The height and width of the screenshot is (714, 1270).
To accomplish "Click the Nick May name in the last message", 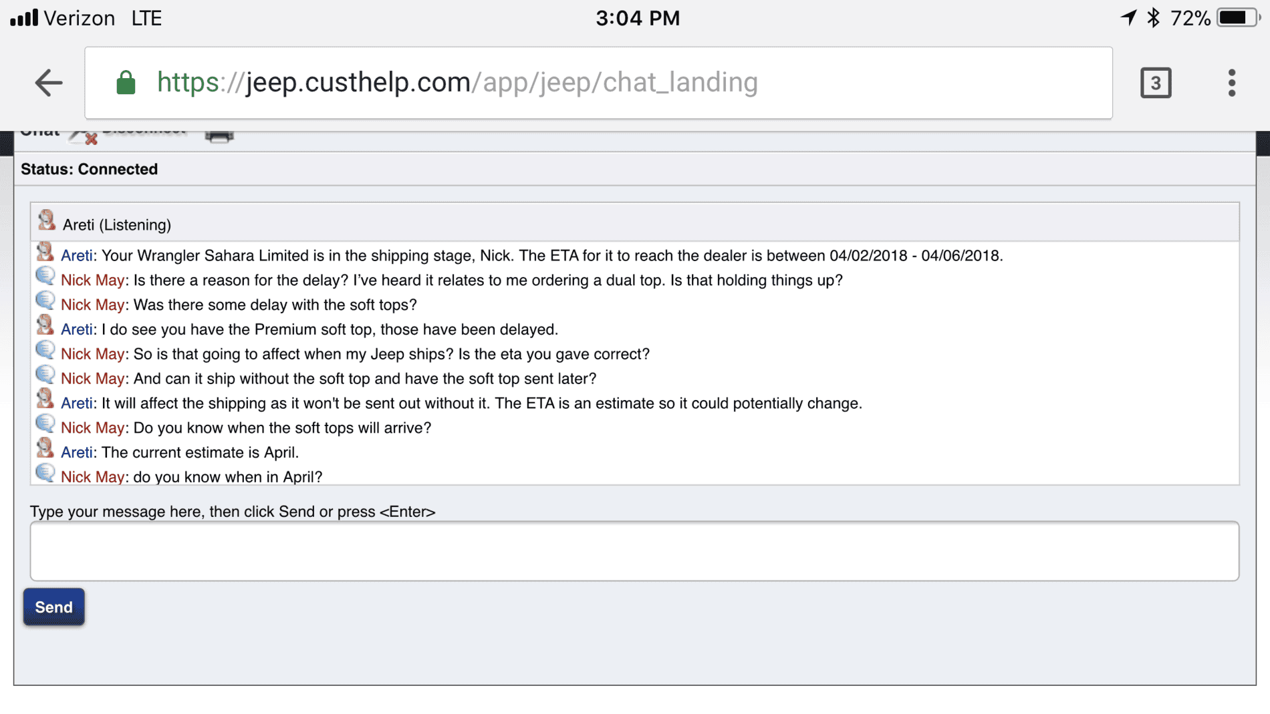I will tap(92, 477).
